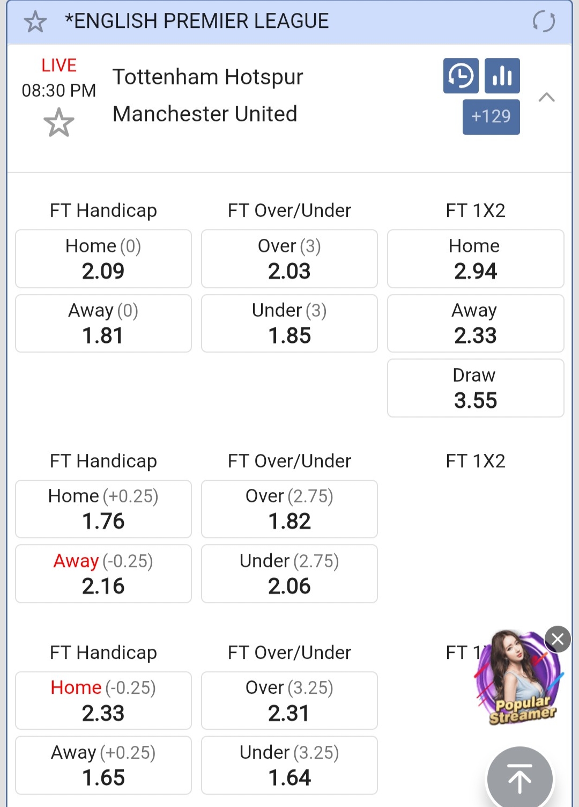Pick Over (2.75) at 1.82
579x807 pixels.
tap(289, 509)
